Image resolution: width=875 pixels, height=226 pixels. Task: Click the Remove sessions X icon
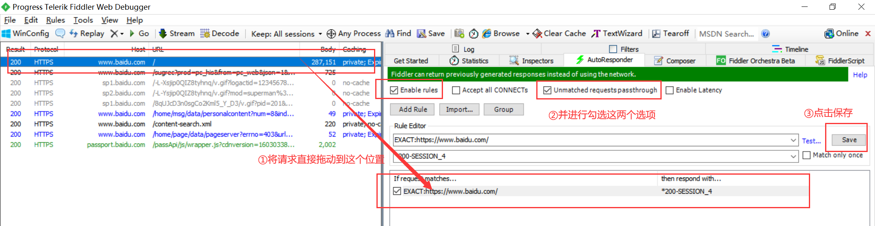[x=114, y=34]
